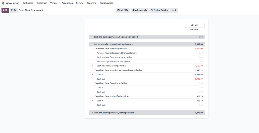Click the Jul 2026 column header box
The width and height of the screenshot is (259, 133).
tap(194, 25)
